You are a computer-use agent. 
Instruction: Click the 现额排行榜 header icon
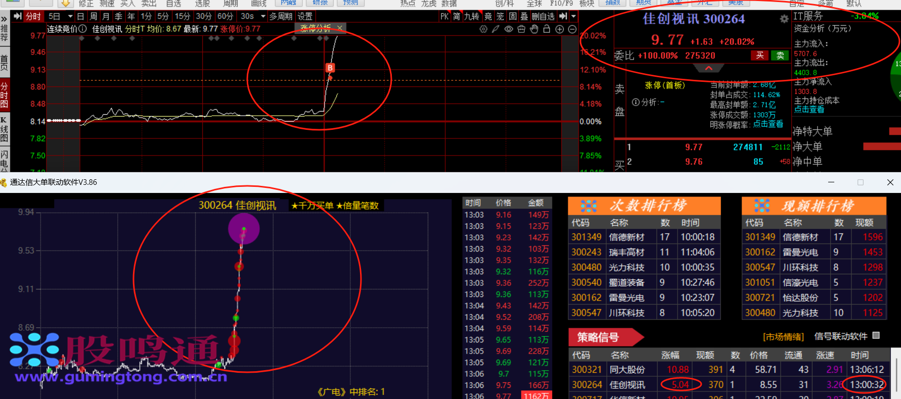762,206
